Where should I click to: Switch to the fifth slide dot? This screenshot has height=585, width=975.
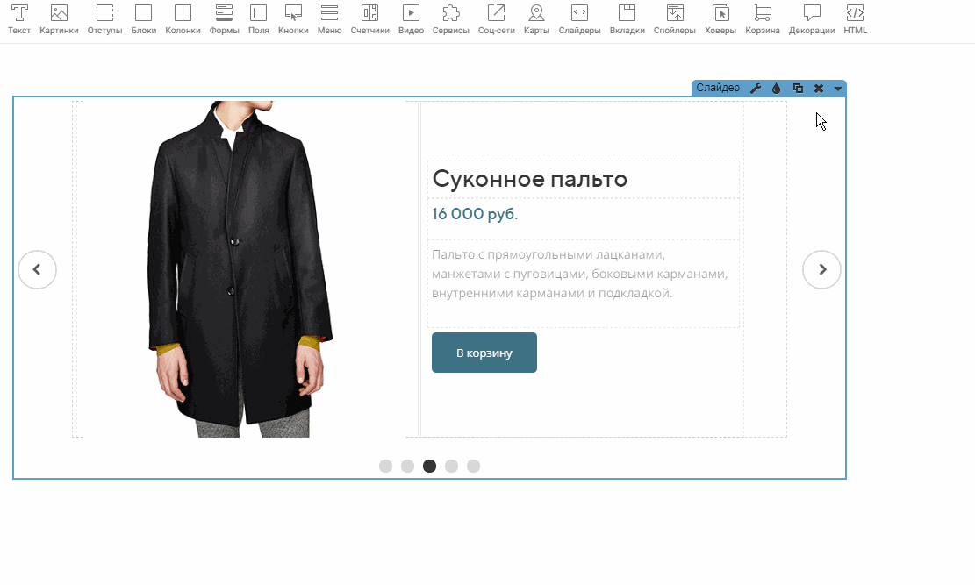click(x=473, y=466)
